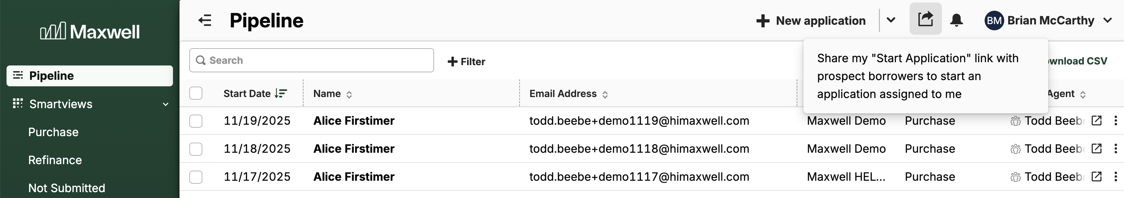Click the share Start Application link icon

[925, 19]
